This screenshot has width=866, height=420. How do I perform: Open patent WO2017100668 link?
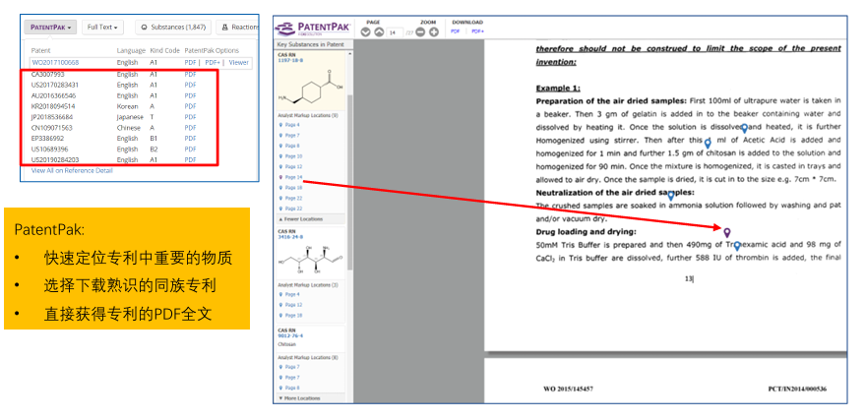coord(55,62)
